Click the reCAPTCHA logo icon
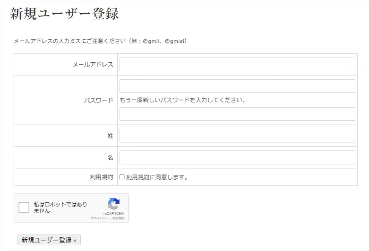This screenshot has height=251, width=369. [x=113, y=204]
